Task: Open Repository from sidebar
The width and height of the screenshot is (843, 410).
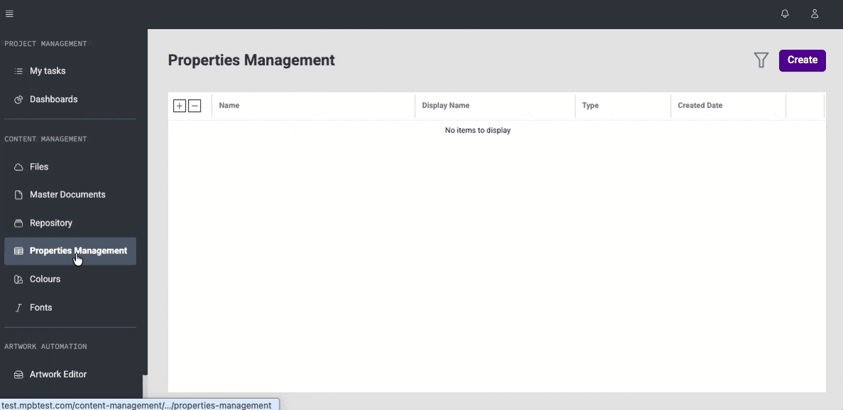Action: 70,223
